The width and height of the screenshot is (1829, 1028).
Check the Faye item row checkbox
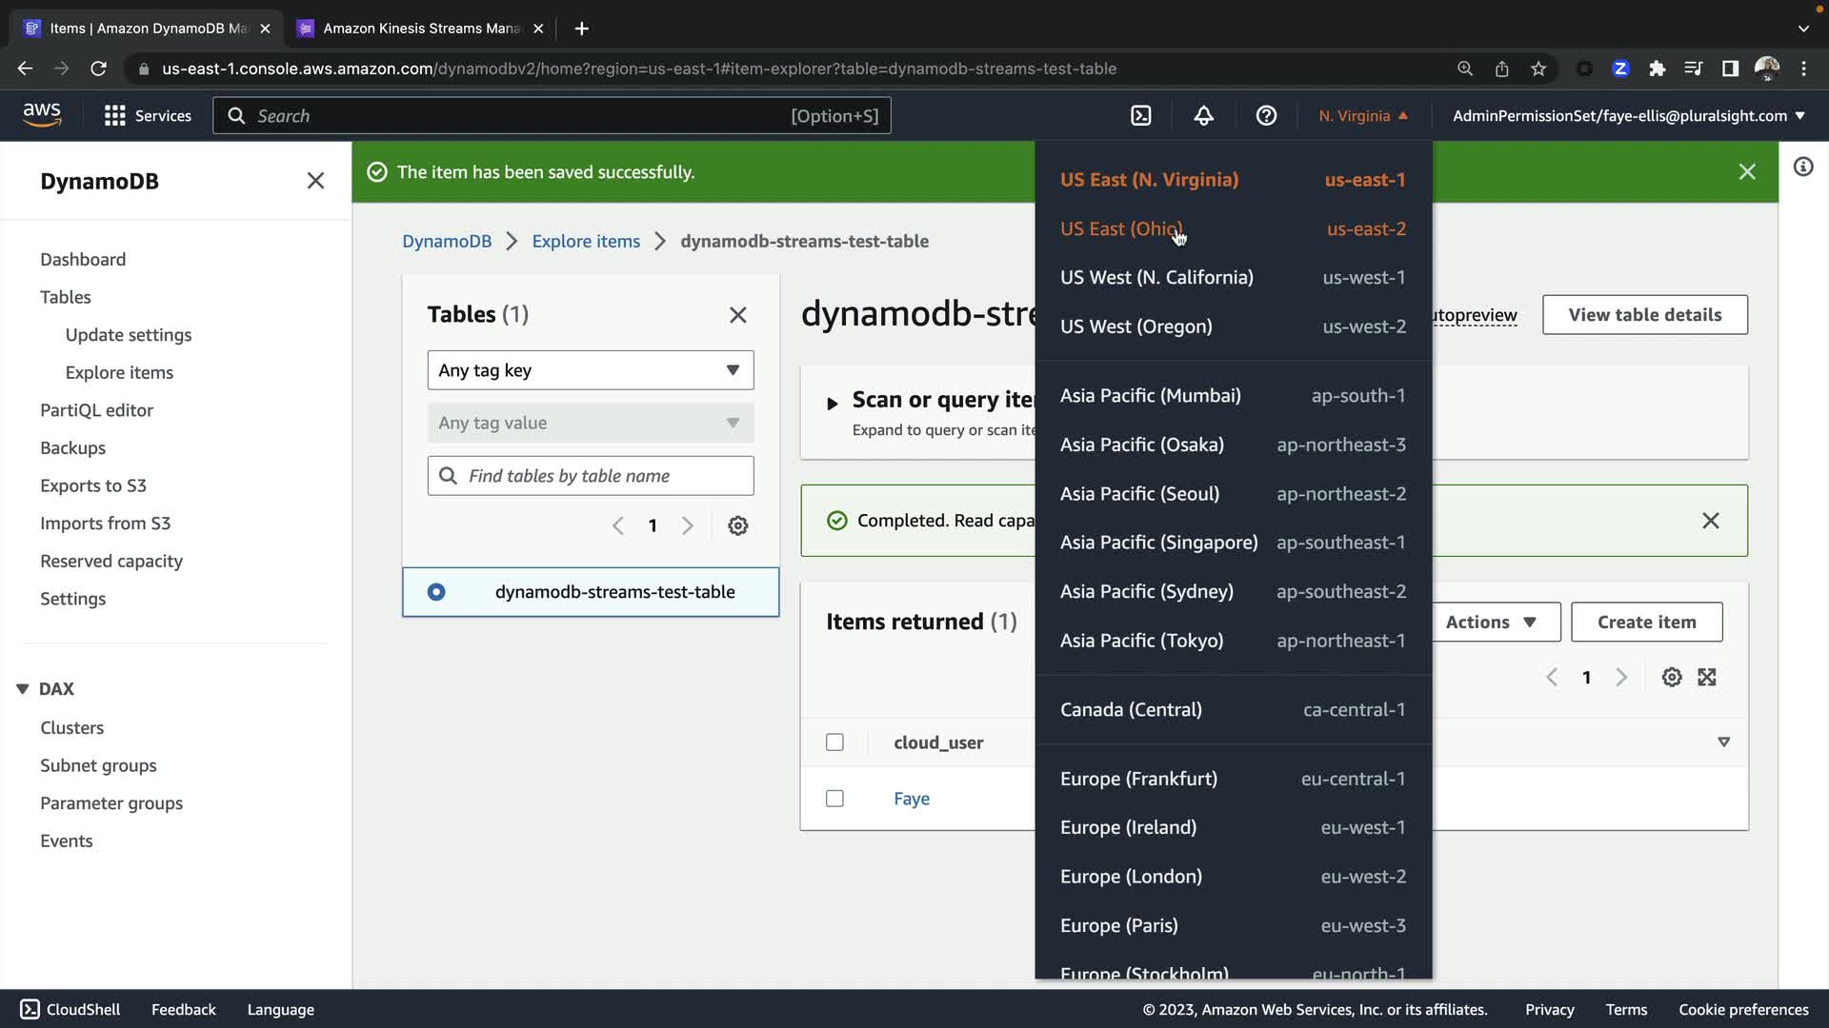[x=834, y=799]
